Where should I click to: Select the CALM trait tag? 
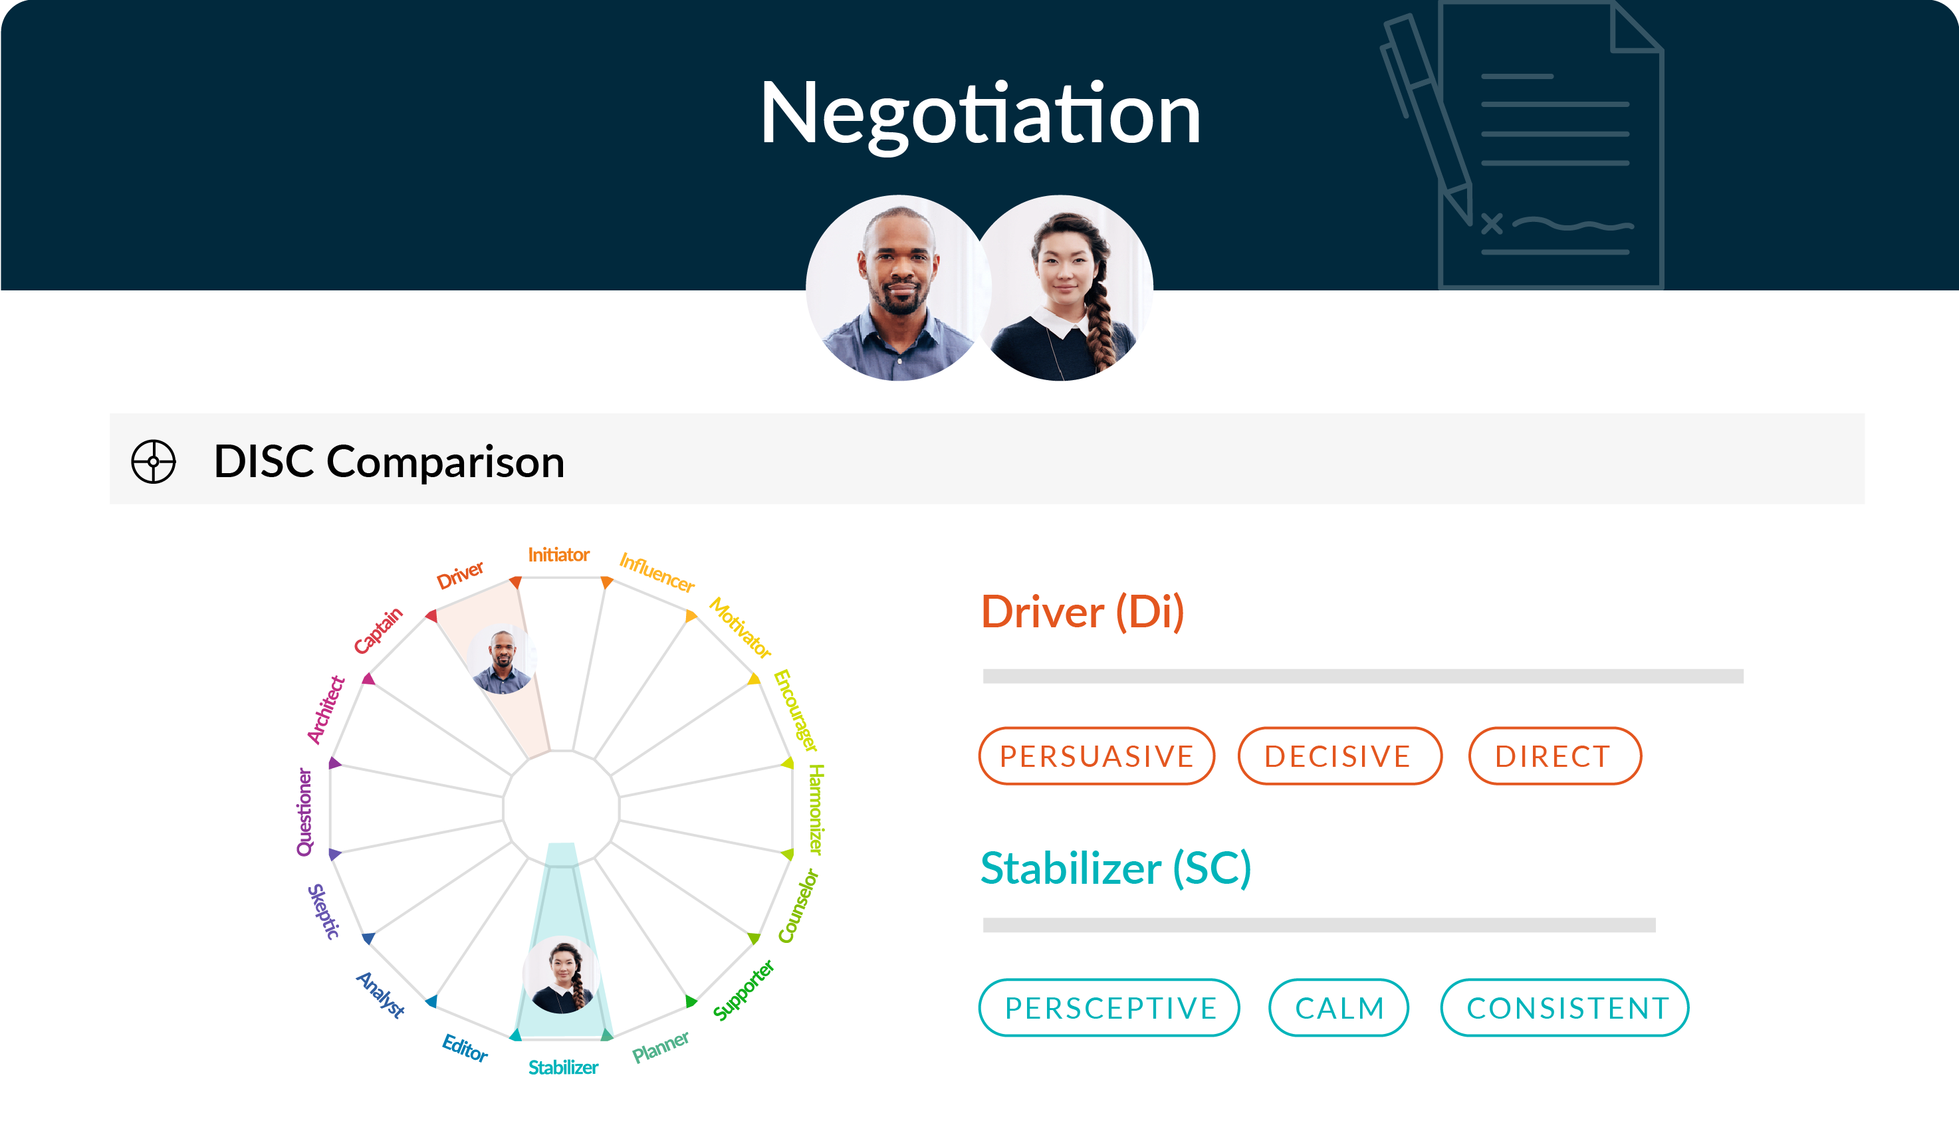[x=1339, y=1008]
